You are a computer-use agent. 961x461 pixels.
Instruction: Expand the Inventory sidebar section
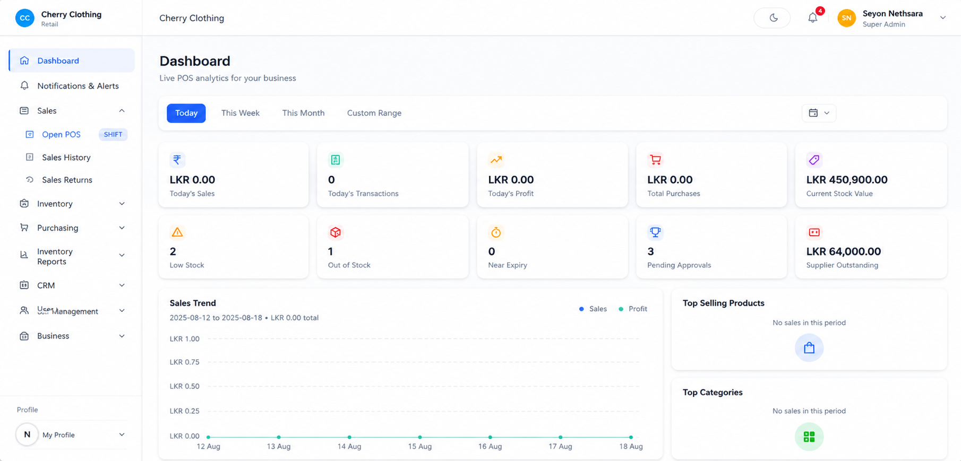(x=72, y=204)
